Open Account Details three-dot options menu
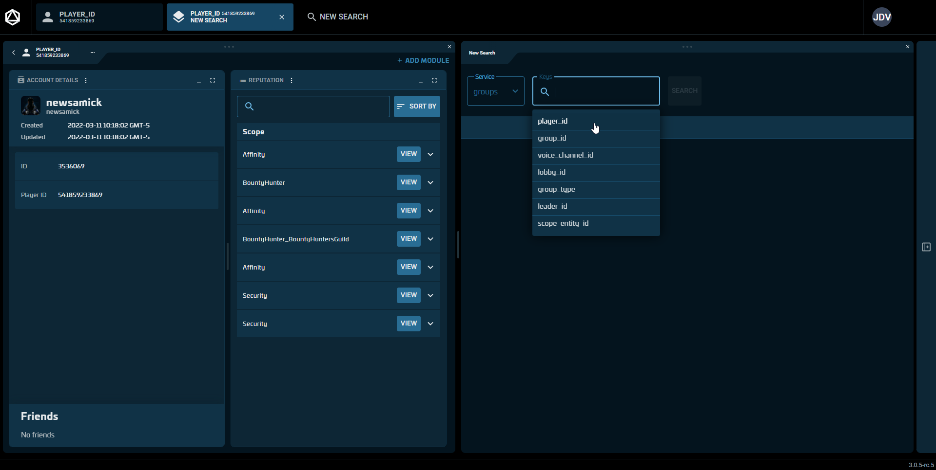936x470 pixels. 86,80
